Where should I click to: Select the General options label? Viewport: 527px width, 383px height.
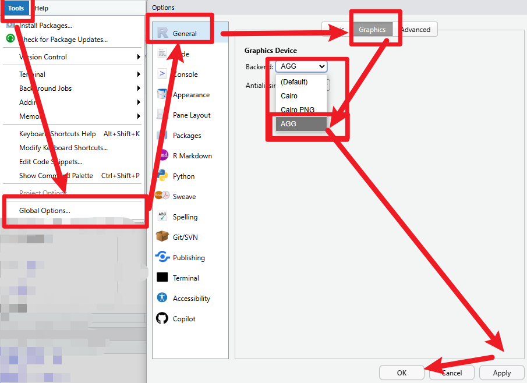tap(185, 34)
